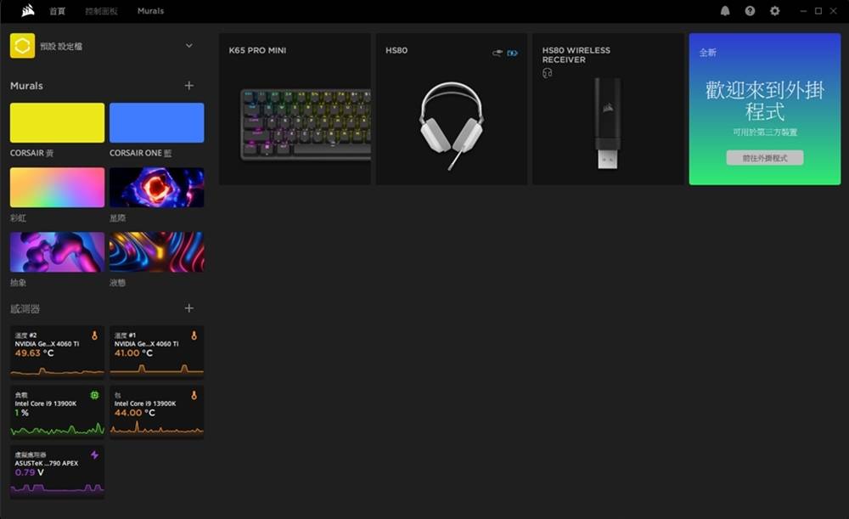Choose the 彩虹 rainbow mural thumbnail
This screenshot has height=519, width=849.
(x=57, y=188)
